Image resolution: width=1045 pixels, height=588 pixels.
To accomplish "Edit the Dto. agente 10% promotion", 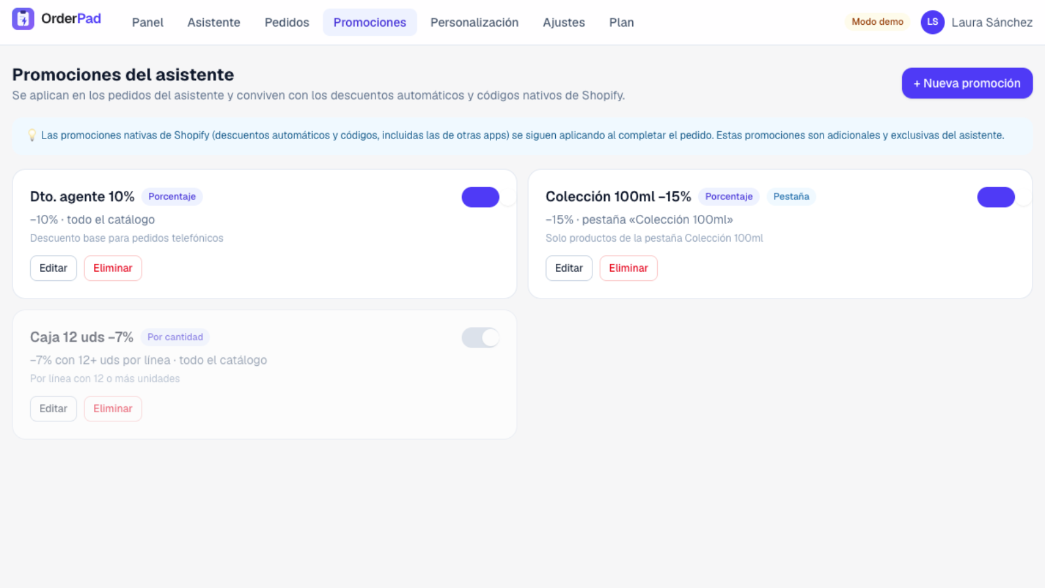I will pos(54,268).
